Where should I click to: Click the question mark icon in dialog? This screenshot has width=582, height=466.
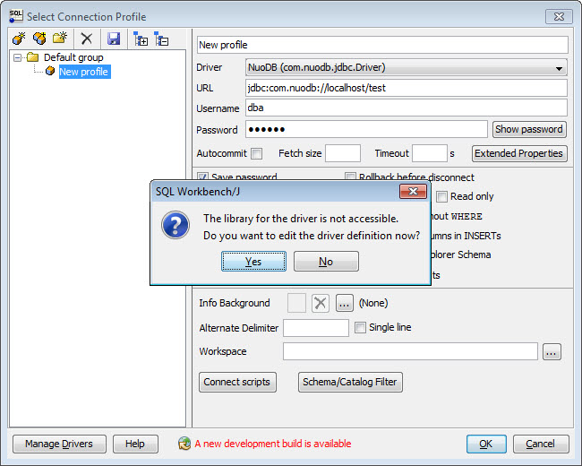click(175, 225)
